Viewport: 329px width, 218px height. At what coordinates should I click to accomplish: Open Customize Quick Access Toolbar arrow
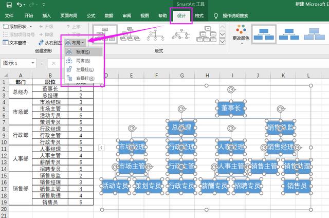(44, 5)
